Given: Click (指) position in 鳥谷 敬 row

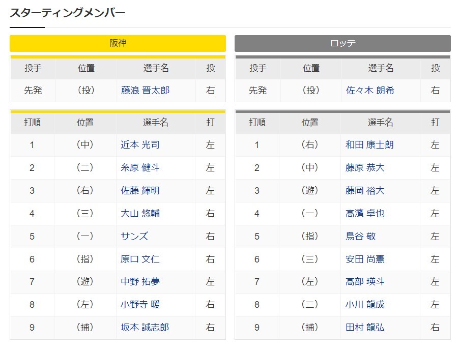Looking at the screenshot, I should click(x=310, y=236).
